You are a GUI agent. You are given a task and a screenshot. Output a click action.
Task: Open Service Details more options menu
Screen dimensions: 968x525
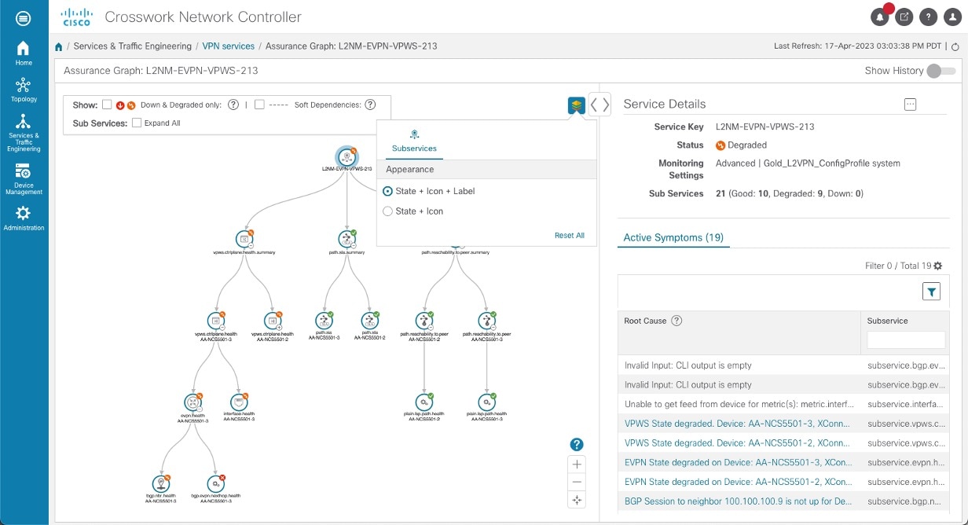pos(911,104)
